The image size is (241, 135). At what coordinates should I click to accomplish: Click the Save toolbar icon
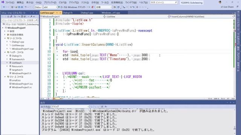pos(19,7)
